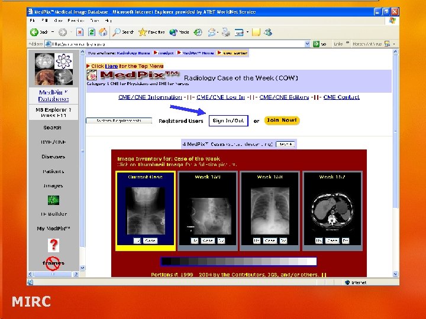Click the Internet zone globe in status bar
The height and width of the screenshot is (319, 426).
[x=347, y=282]
